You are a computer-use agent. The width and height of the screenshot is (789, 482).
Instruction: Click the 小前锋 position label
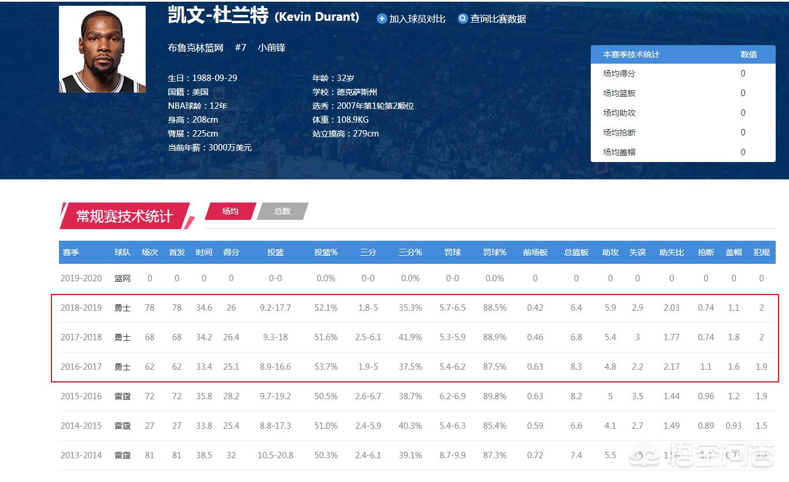pyautogui.click(x=272, y=47)
